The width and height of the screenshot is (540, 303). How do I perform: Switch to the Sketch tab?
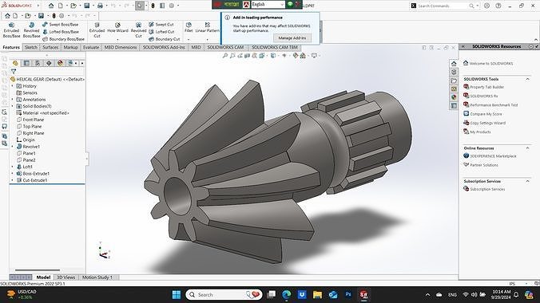pos(31,48)
